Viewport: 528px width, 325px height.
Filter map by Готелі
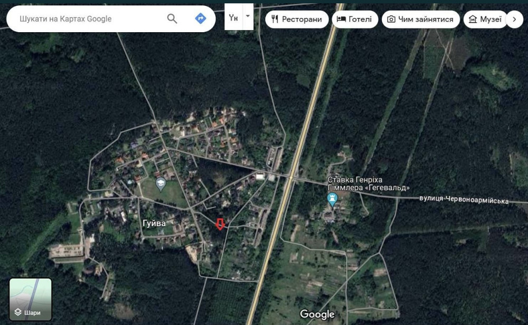[x=355, y=19]
